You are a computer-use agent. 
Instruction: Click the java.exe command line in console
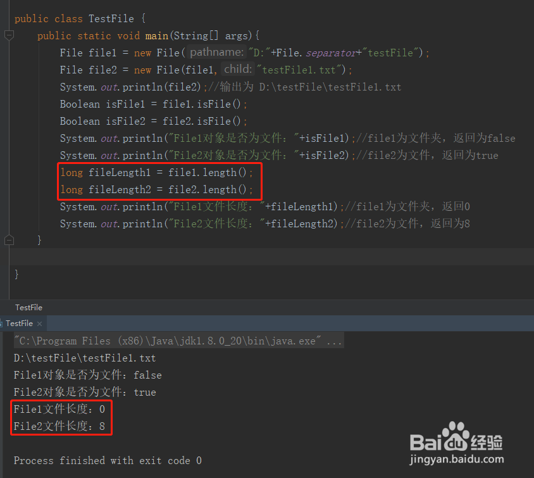tap(179, 341)
